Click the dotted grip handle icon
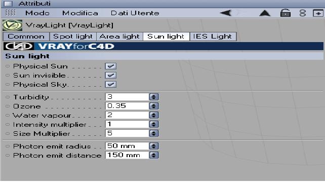Viewport: 325px width, 185px height. [10, 13]
